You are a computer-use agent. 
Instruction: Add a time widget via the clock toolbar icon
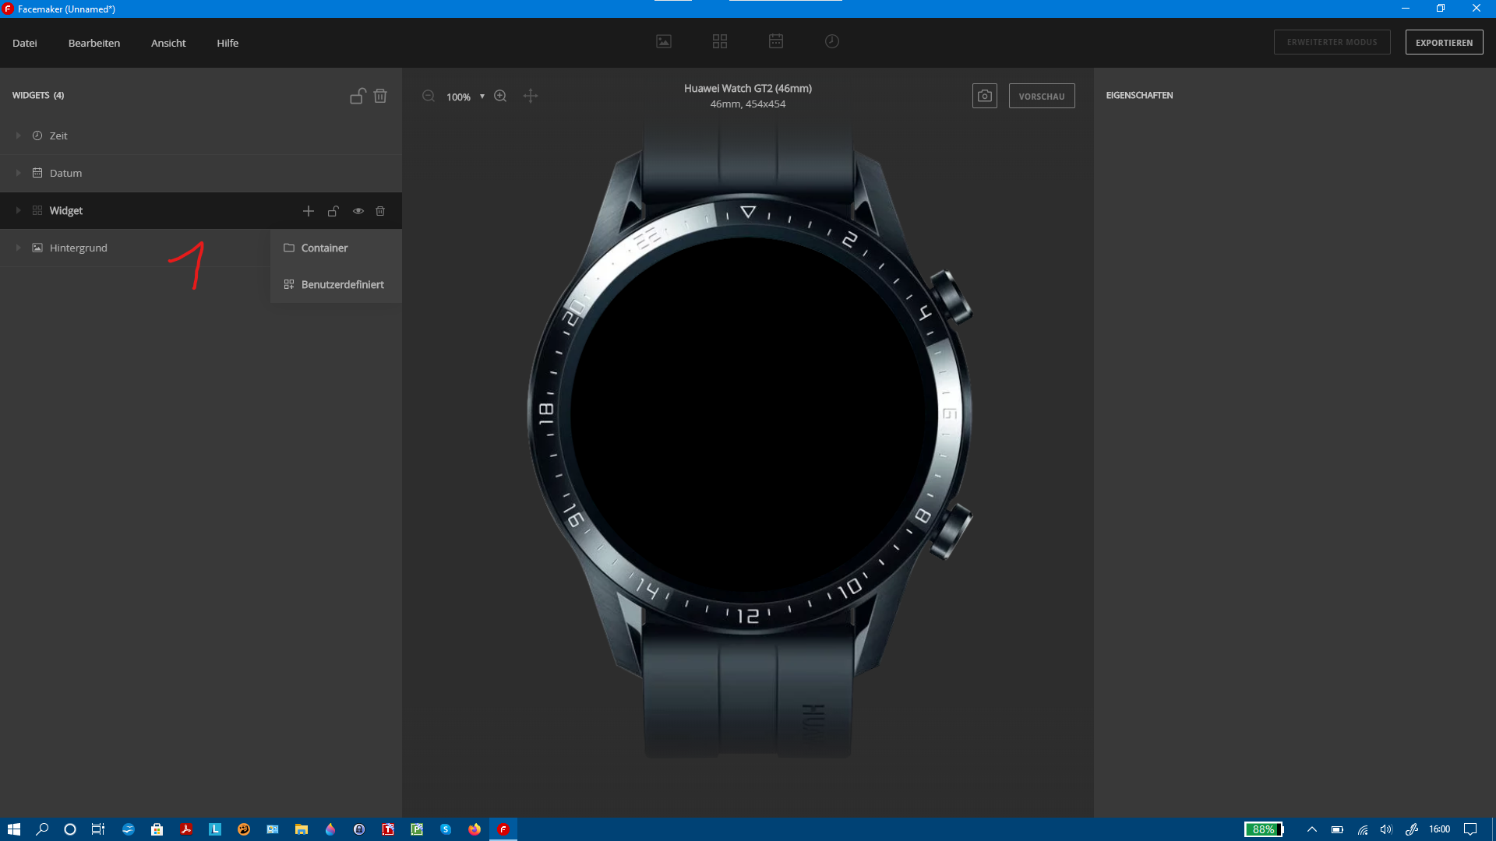[832, 41]
